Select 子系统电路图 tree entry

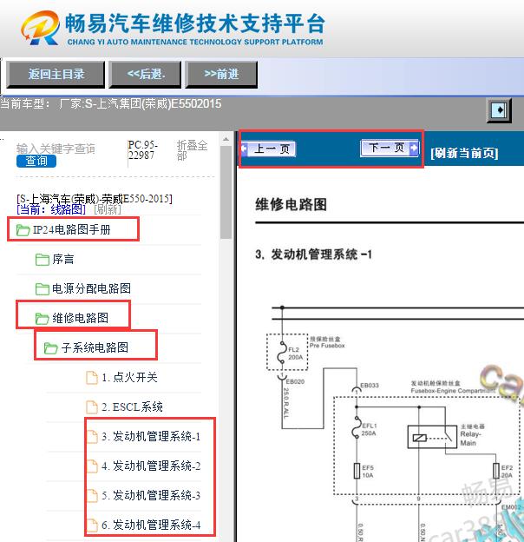95,347
